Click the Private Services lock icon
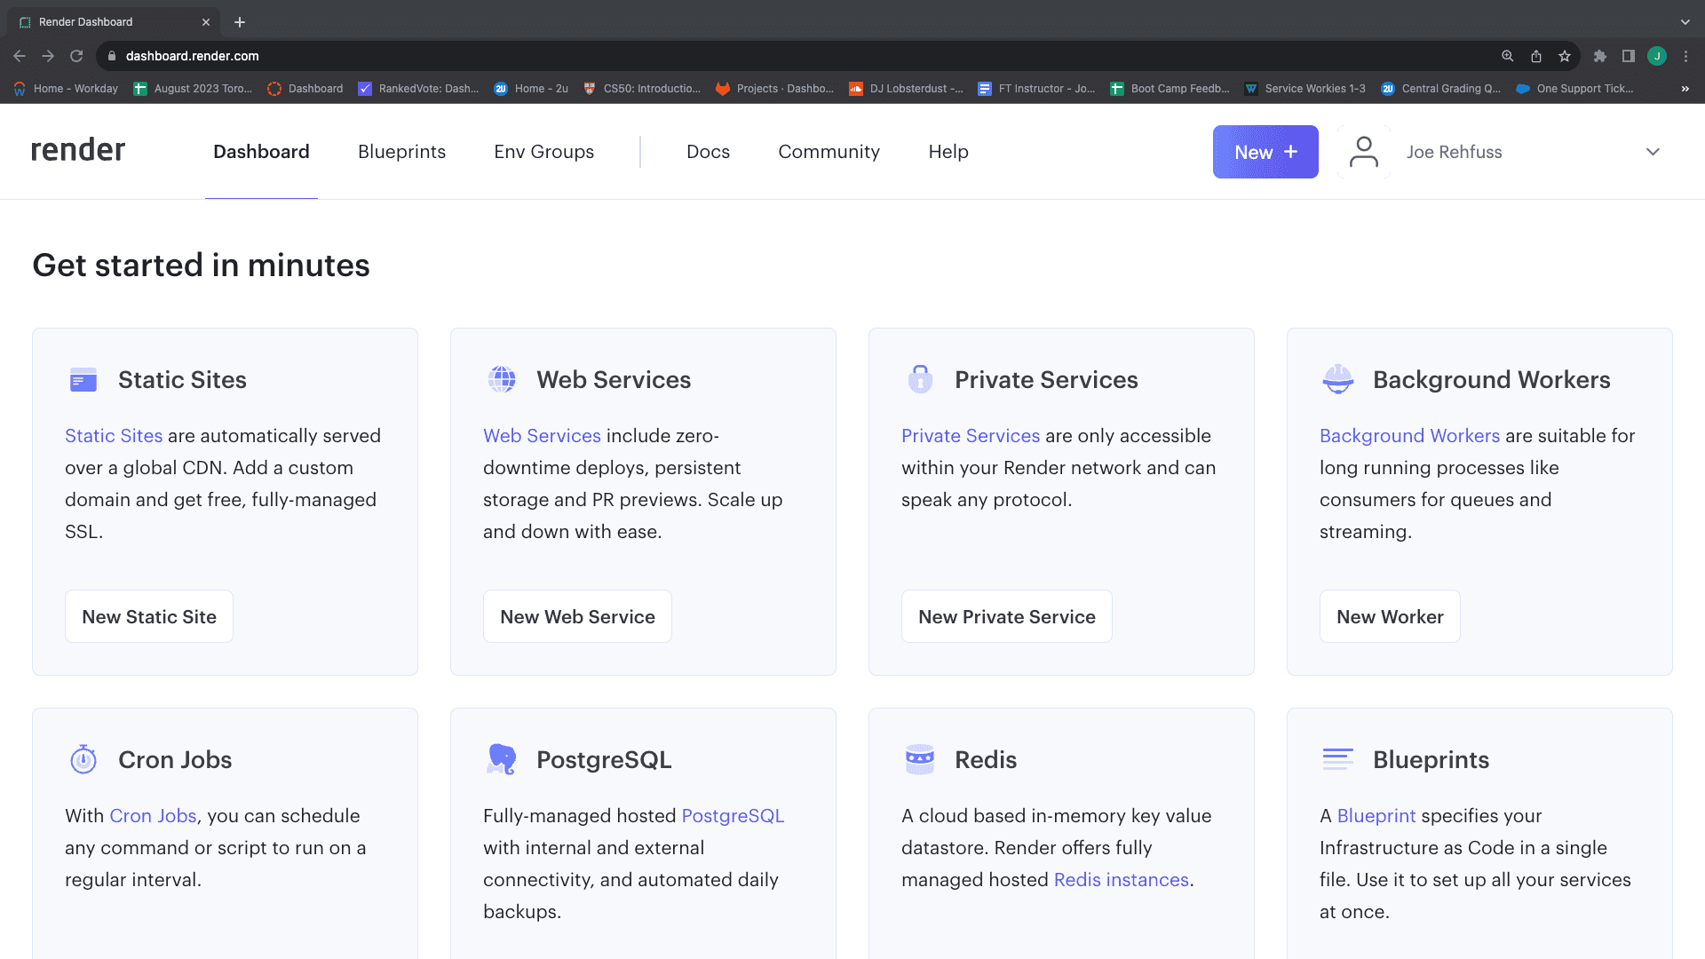Image resolution: width=1705 pixels, height=959 pixels. tap(920, 379)
